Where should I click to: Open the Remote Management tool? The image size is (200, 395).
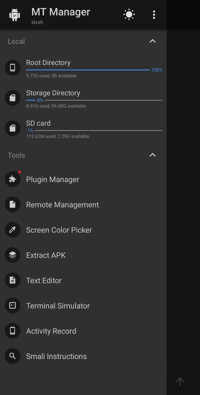tap(62, 205)
